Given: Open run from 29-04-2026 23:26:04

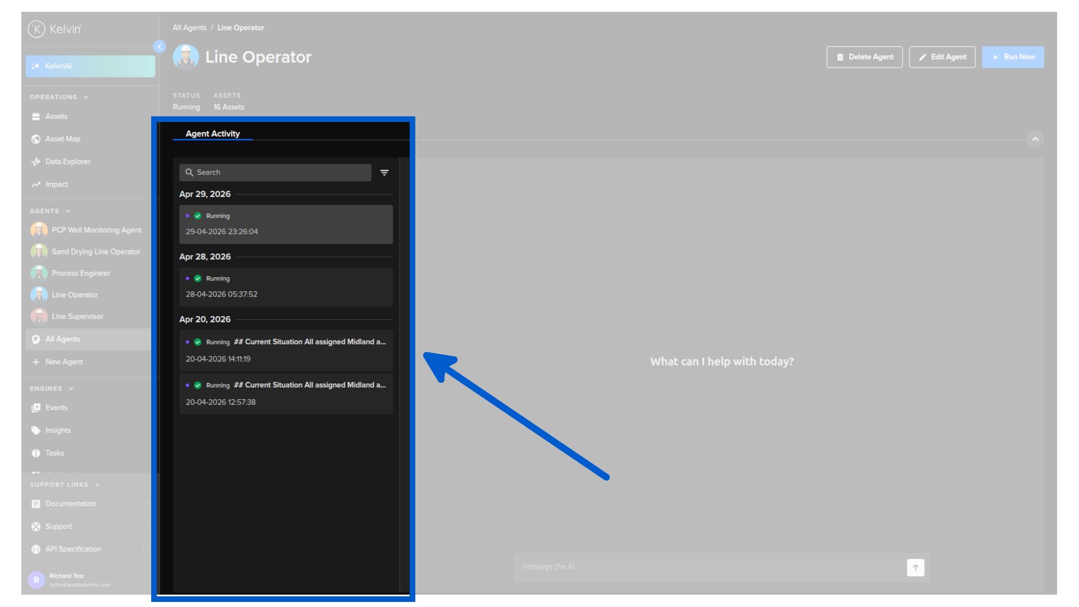Looking at the screenshot, I should pyautogui.click(x=286, y=224).
